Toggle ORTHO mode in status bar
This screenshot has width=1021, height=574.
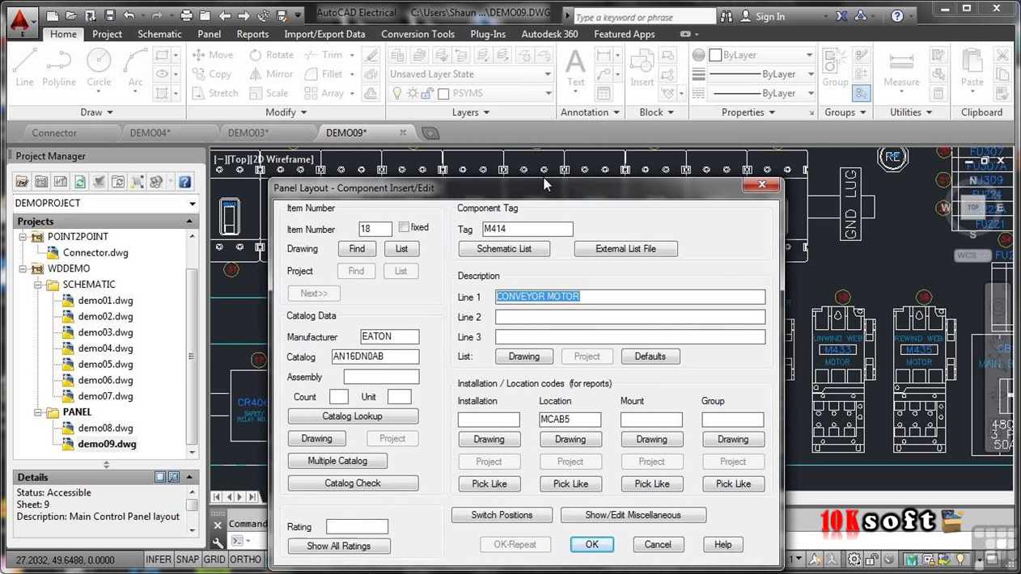[x=245, y=559]
